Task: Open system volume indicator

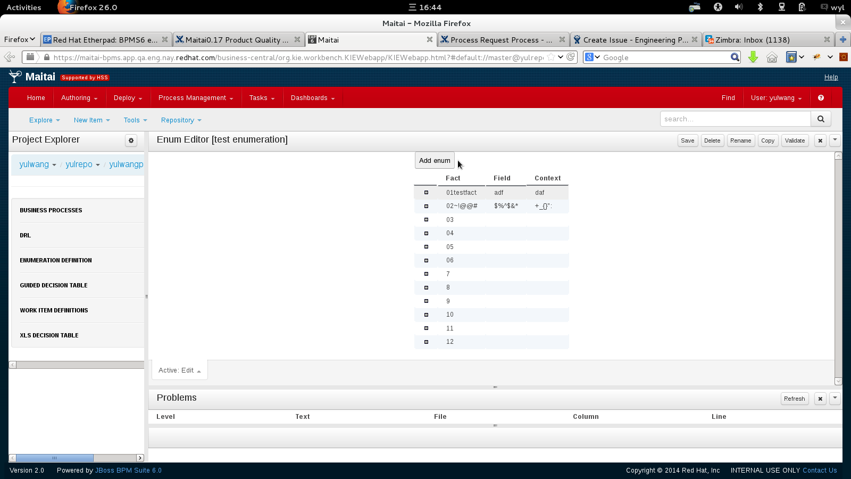Action: click(739, 7)
